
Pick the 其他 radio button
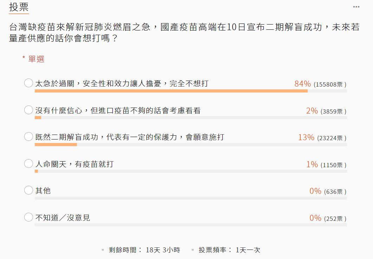pyautogui.click(x=28, y=190)
